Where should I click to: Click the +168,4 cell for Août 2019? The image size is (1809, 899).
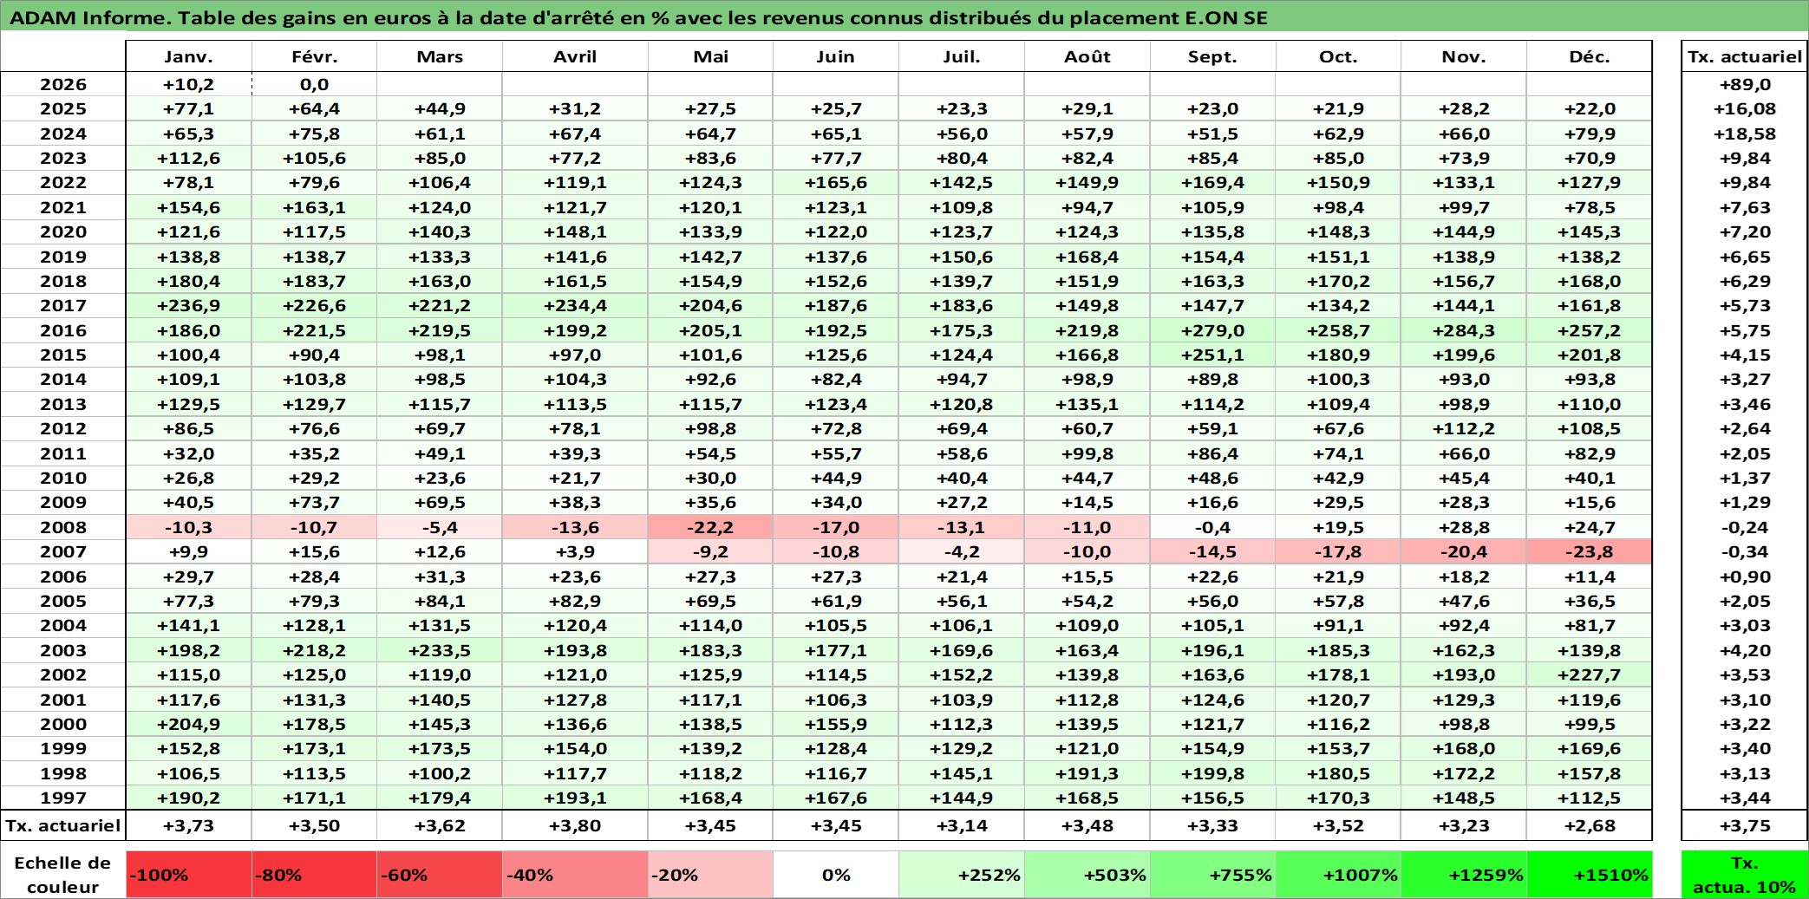click(1087, 257)
